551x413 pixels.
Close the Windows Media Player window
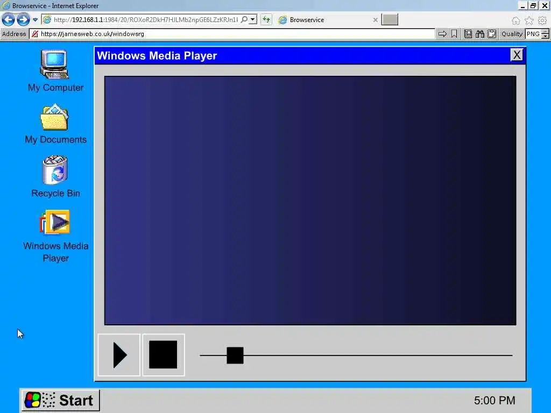click(x=517, y=55)
